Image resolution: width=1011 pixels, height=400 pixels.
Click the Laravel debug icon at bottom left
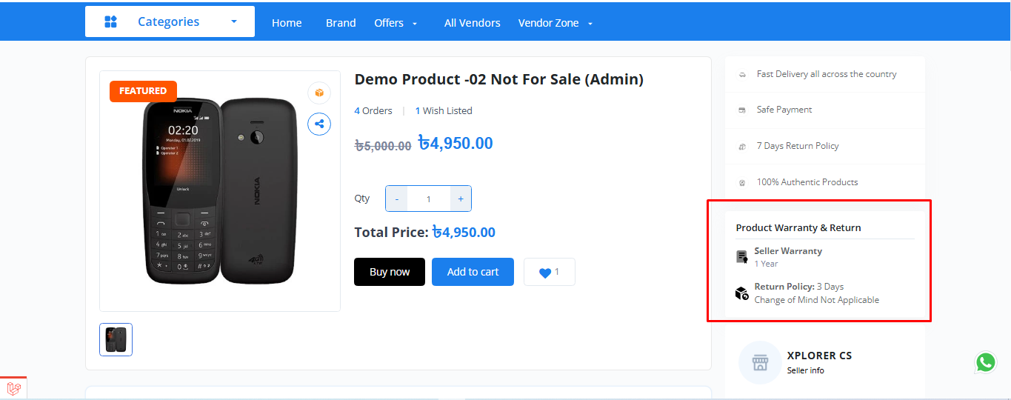point(13,388)
